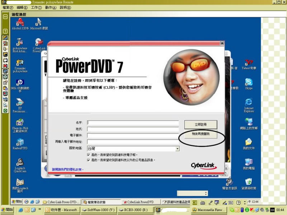Open the Logitech QuickCam desktop icon
The height and width of the screenshot is (215, 287).
20,166
